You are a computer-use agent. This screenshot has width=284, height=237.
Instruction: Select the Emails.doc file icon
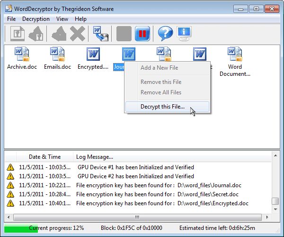(57, 54)
